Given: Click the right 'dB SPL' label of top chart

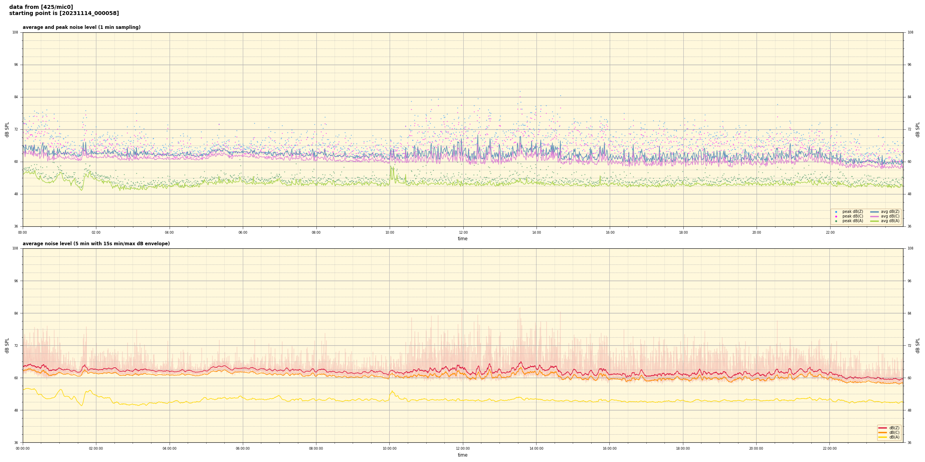Looking at the screenshot, I should tap(918, 129).
